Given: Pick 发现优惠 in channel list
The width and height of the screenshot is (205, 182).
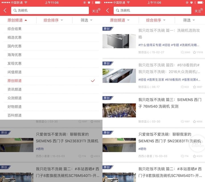Looking at the screenshot, I should tap(51, 63).
